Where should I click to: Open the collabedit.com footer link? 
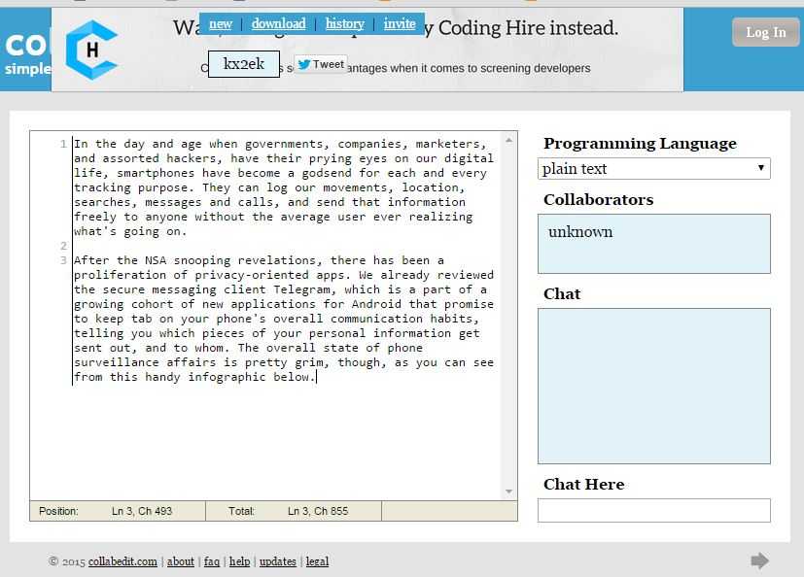click(122, 561)
